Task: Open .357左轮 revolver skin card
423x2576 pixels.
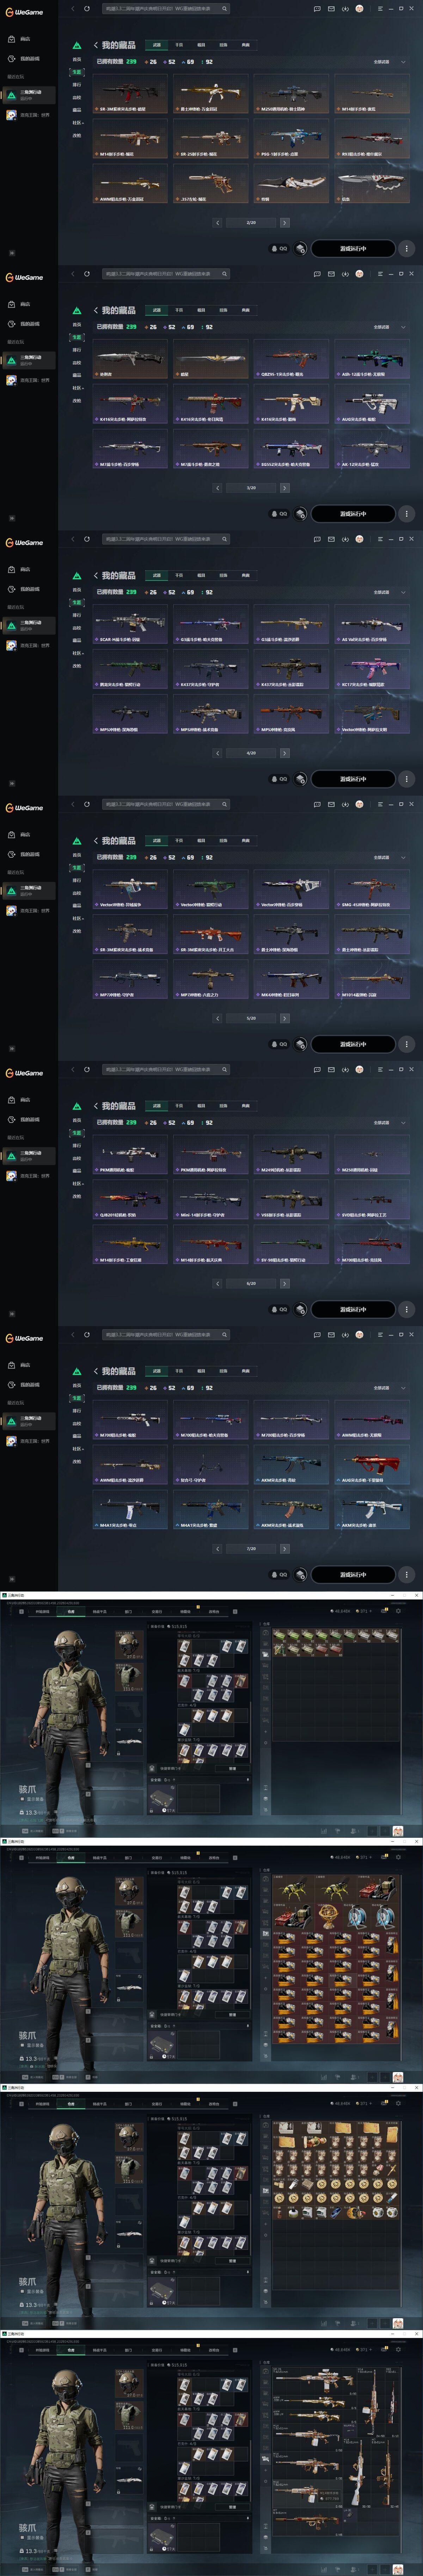Action: click(x=210, y=184)
